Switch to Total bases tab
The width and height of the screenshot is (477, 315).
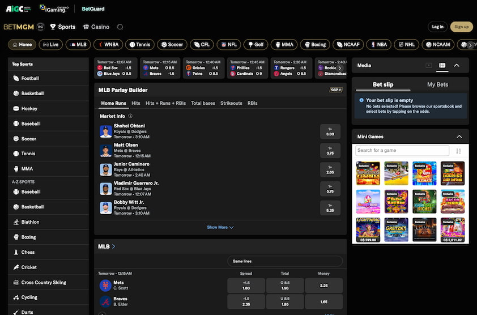point(203,103)
